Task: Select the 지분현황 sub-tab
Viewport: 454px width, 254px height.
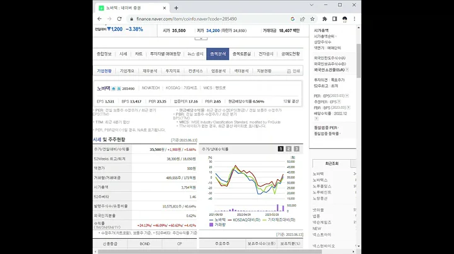Action: 264,71
